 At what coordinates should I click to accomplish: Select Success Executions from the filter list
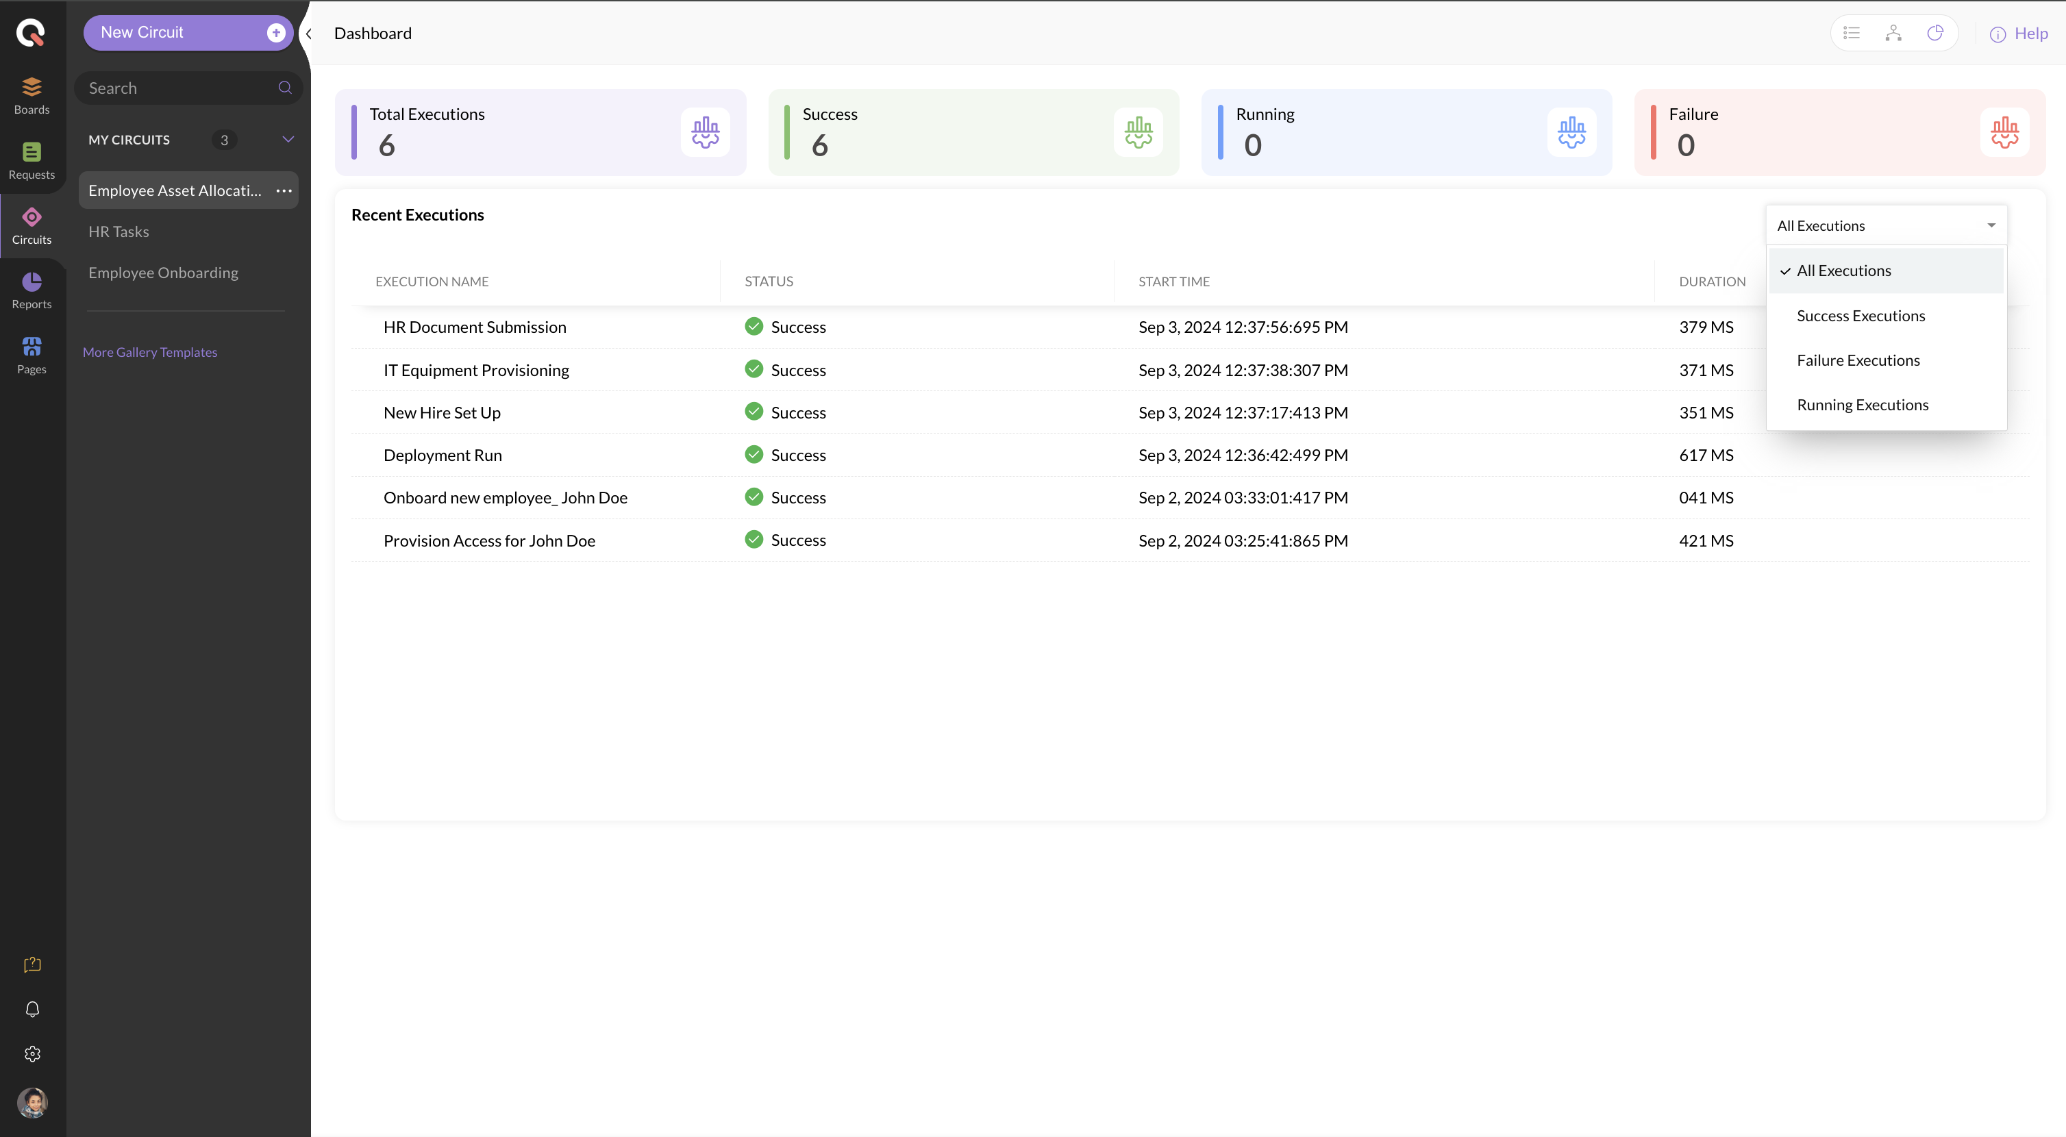point(1860,316)
